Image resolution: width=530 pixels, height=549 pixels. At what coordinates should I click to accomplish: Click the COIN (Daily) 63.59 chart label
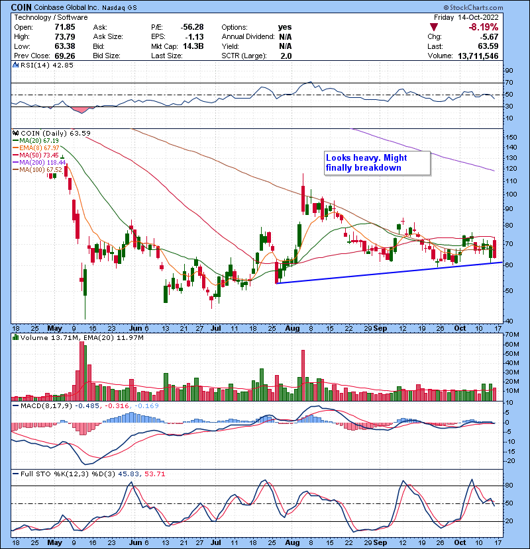(56, 133)
